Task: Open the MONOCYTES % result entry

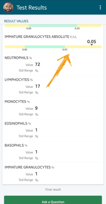Action: pos(53,108)
